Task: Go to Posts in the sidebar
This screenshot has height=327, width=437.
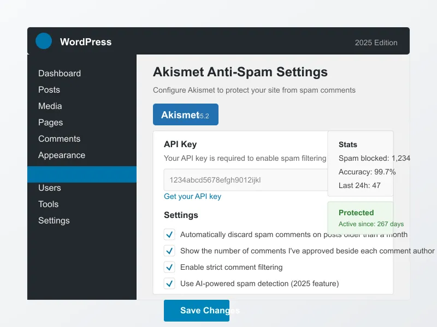Action: point(49,90)
